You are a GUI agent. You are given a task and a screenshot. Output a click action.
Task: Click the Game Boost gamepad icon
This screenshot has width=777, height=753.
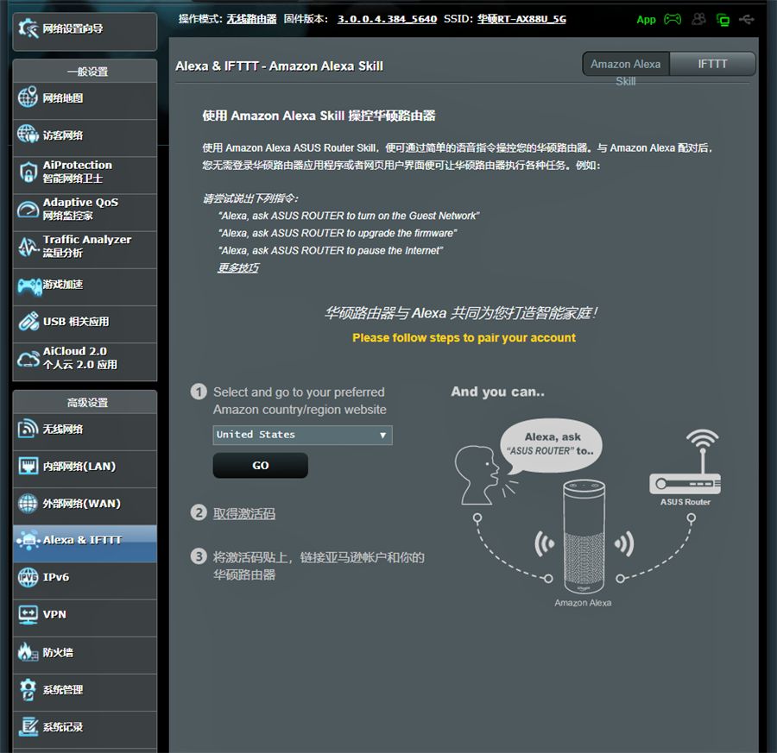tap(29, 286)
